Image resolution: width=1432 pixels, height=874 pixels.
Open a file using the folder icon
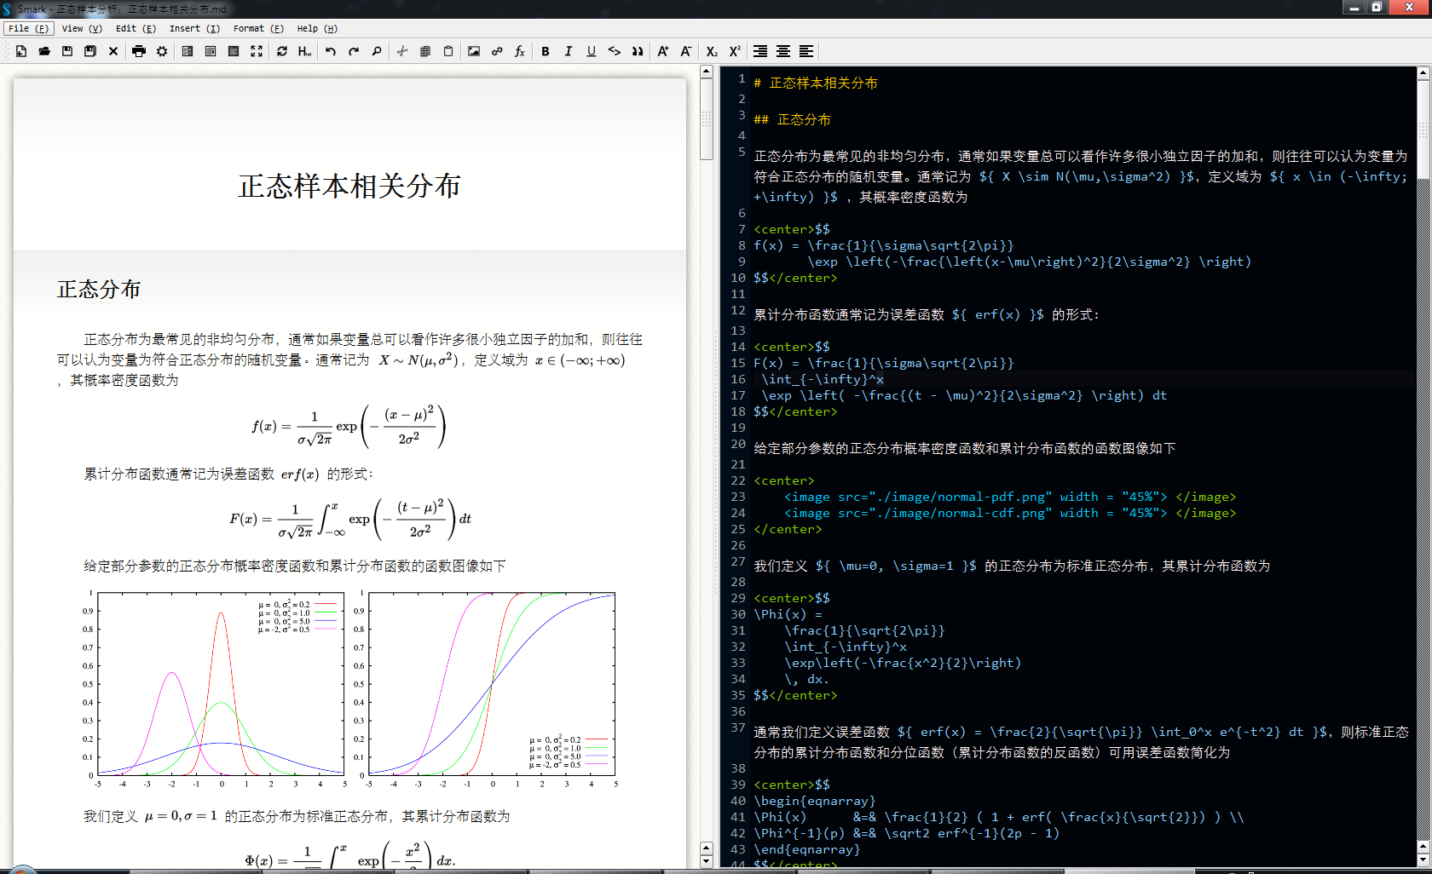(44, 51)
